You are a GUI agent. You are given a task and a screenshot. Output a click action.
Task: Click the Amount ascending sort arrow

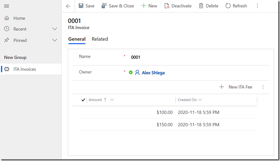tap(105, 100)
